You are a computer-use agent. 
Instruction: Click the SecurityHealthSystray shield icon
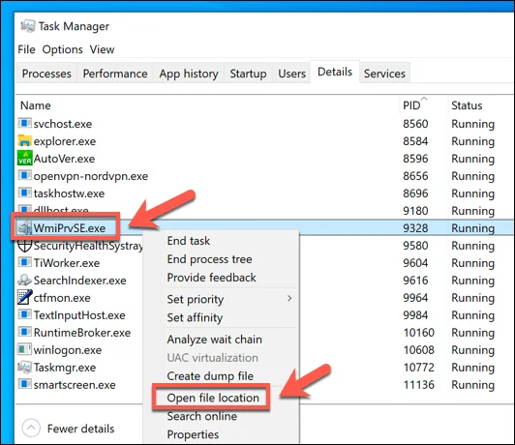(24, 246)
